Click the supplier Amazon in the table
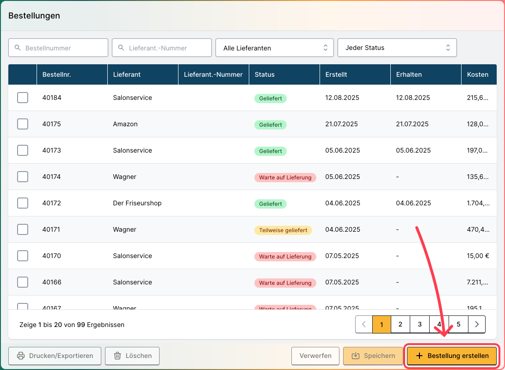This screenshot has width=505, height=370. pyautogui.click(x=125, y=124)
